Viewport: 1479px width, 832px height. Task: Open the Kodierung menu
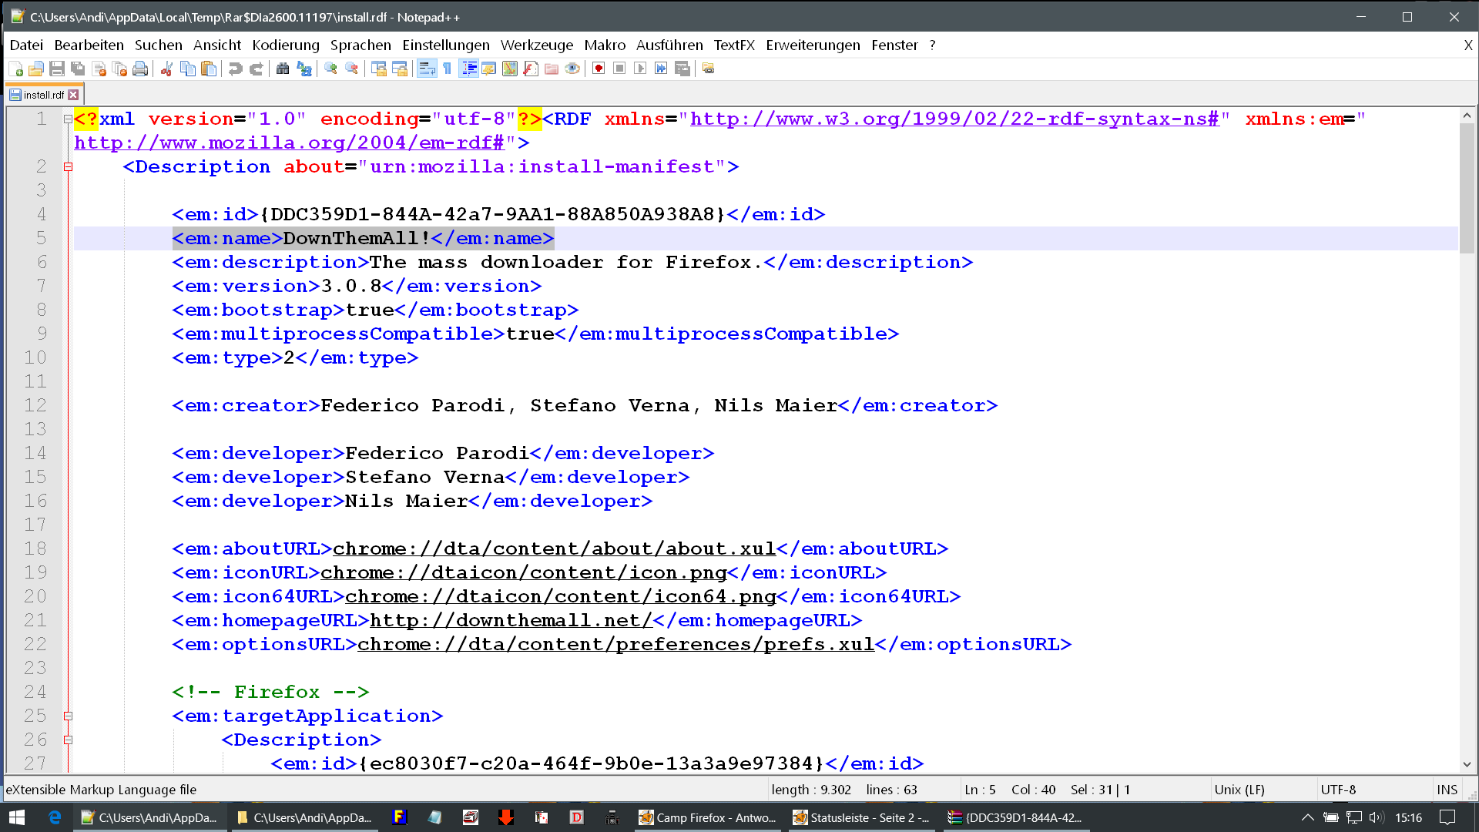pos(285,45)
